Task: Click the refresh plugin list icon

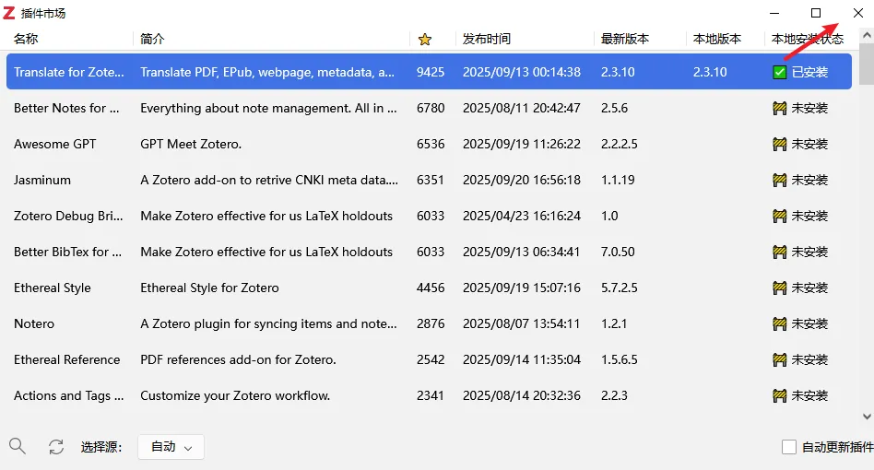Action: [56, 447]
